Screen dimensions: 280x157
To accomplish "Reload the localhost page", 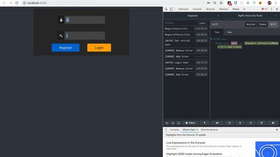I will pos(17,3).
